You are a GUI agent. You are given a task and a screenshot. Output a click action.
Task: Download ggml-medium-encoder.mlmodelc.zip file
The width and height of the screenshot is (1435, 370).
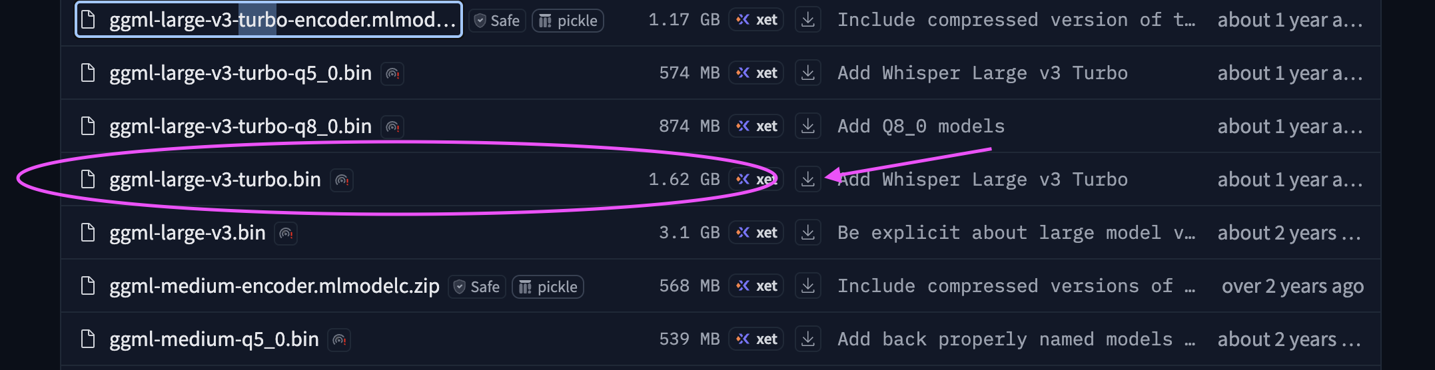click(x=807, y=286)
